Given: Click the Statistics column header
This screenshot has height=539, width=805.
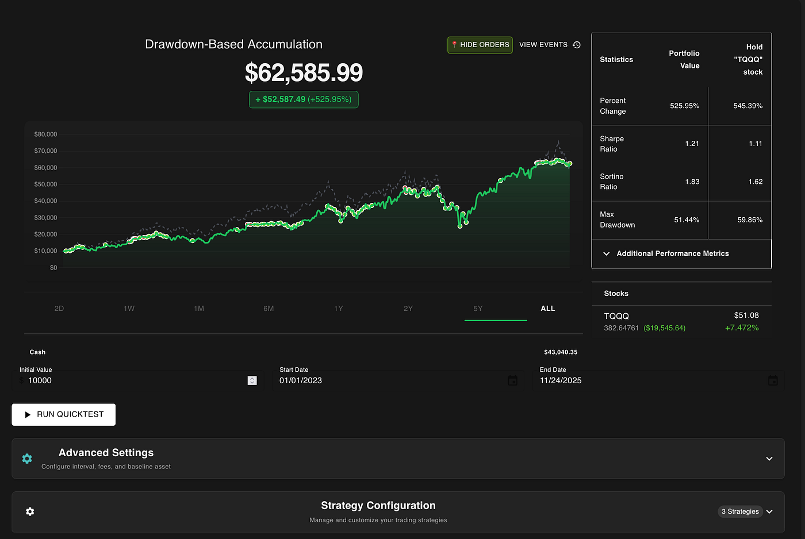Looking at the screenshot, I should pos(616,60).
